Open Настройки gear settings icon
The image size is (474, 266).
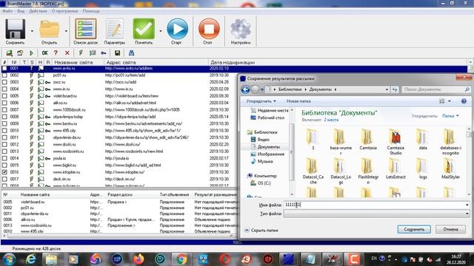(x=241, y=29)
